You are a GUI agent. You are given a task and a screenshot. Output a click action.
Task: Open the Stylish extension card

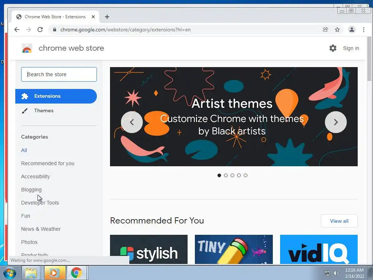click(x=149, y=249)
